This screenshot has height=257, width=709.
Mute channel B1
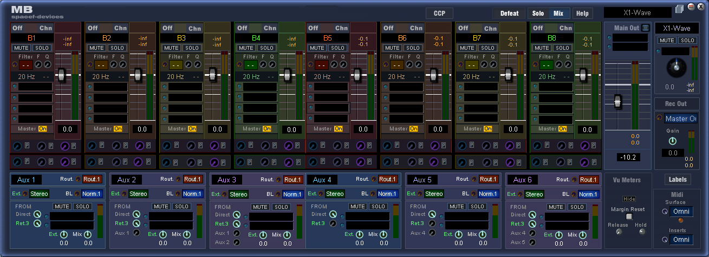(x=21, y=48)
